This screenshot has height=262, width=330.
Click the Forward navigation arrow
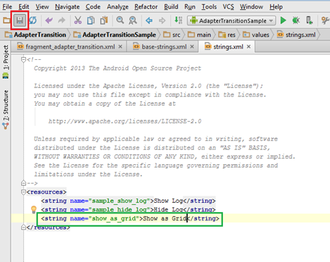pos(162,20)
